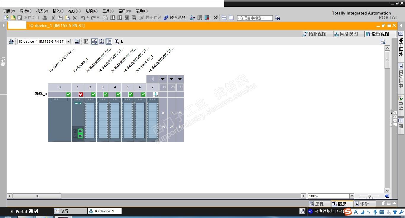This screenshot has width=405, height=218.
Task: Select the PS power supply module in slot 0
Action: [60, 120]
